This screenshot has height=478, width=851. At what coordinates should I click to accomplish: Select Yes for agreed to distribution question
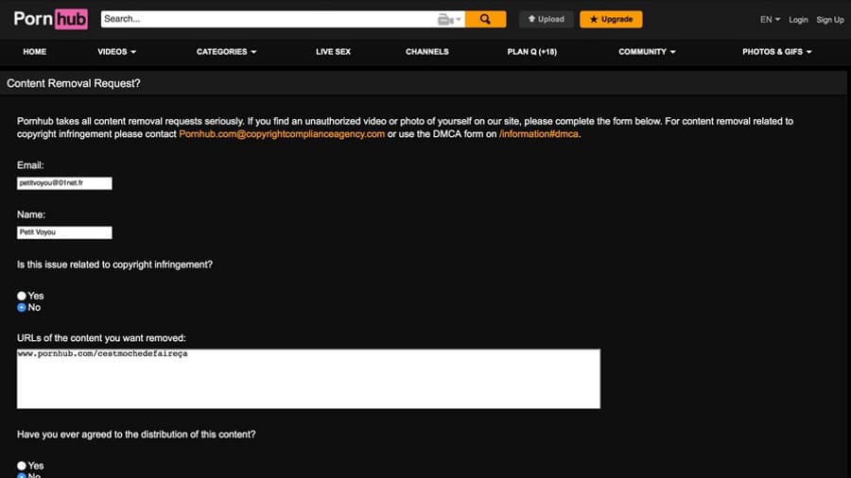(22, 466)
